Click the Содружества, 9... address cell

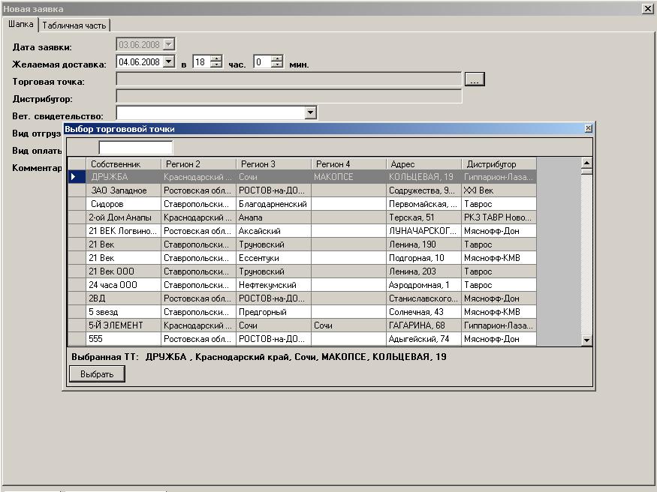click(x=423, y=190)
